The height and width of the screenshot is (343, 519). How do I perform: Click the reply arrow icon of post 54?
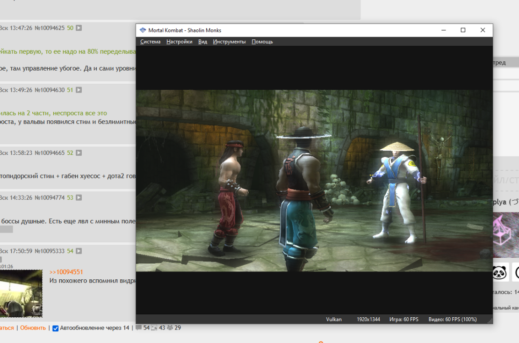point(79,251)
